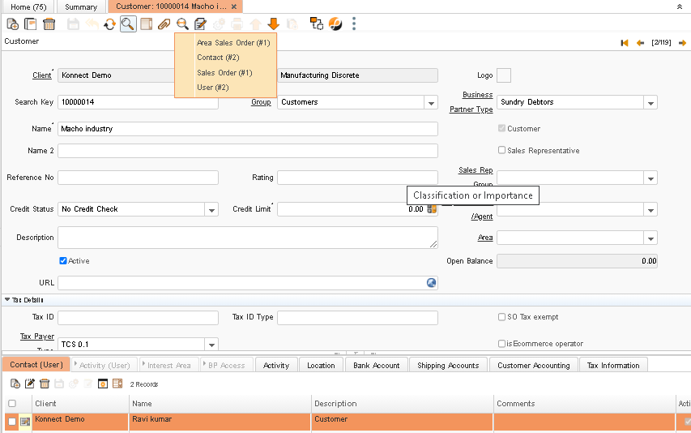Open the Tax Payer Type dropdown
Screen dimensions: 691x433
click(211, 345)
